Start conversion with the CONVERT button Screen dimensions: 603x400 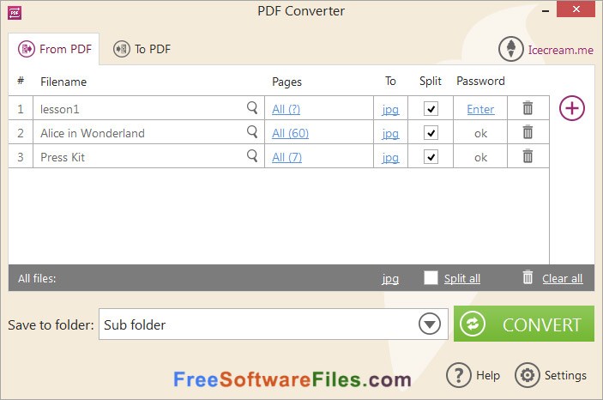click(524, 324)
